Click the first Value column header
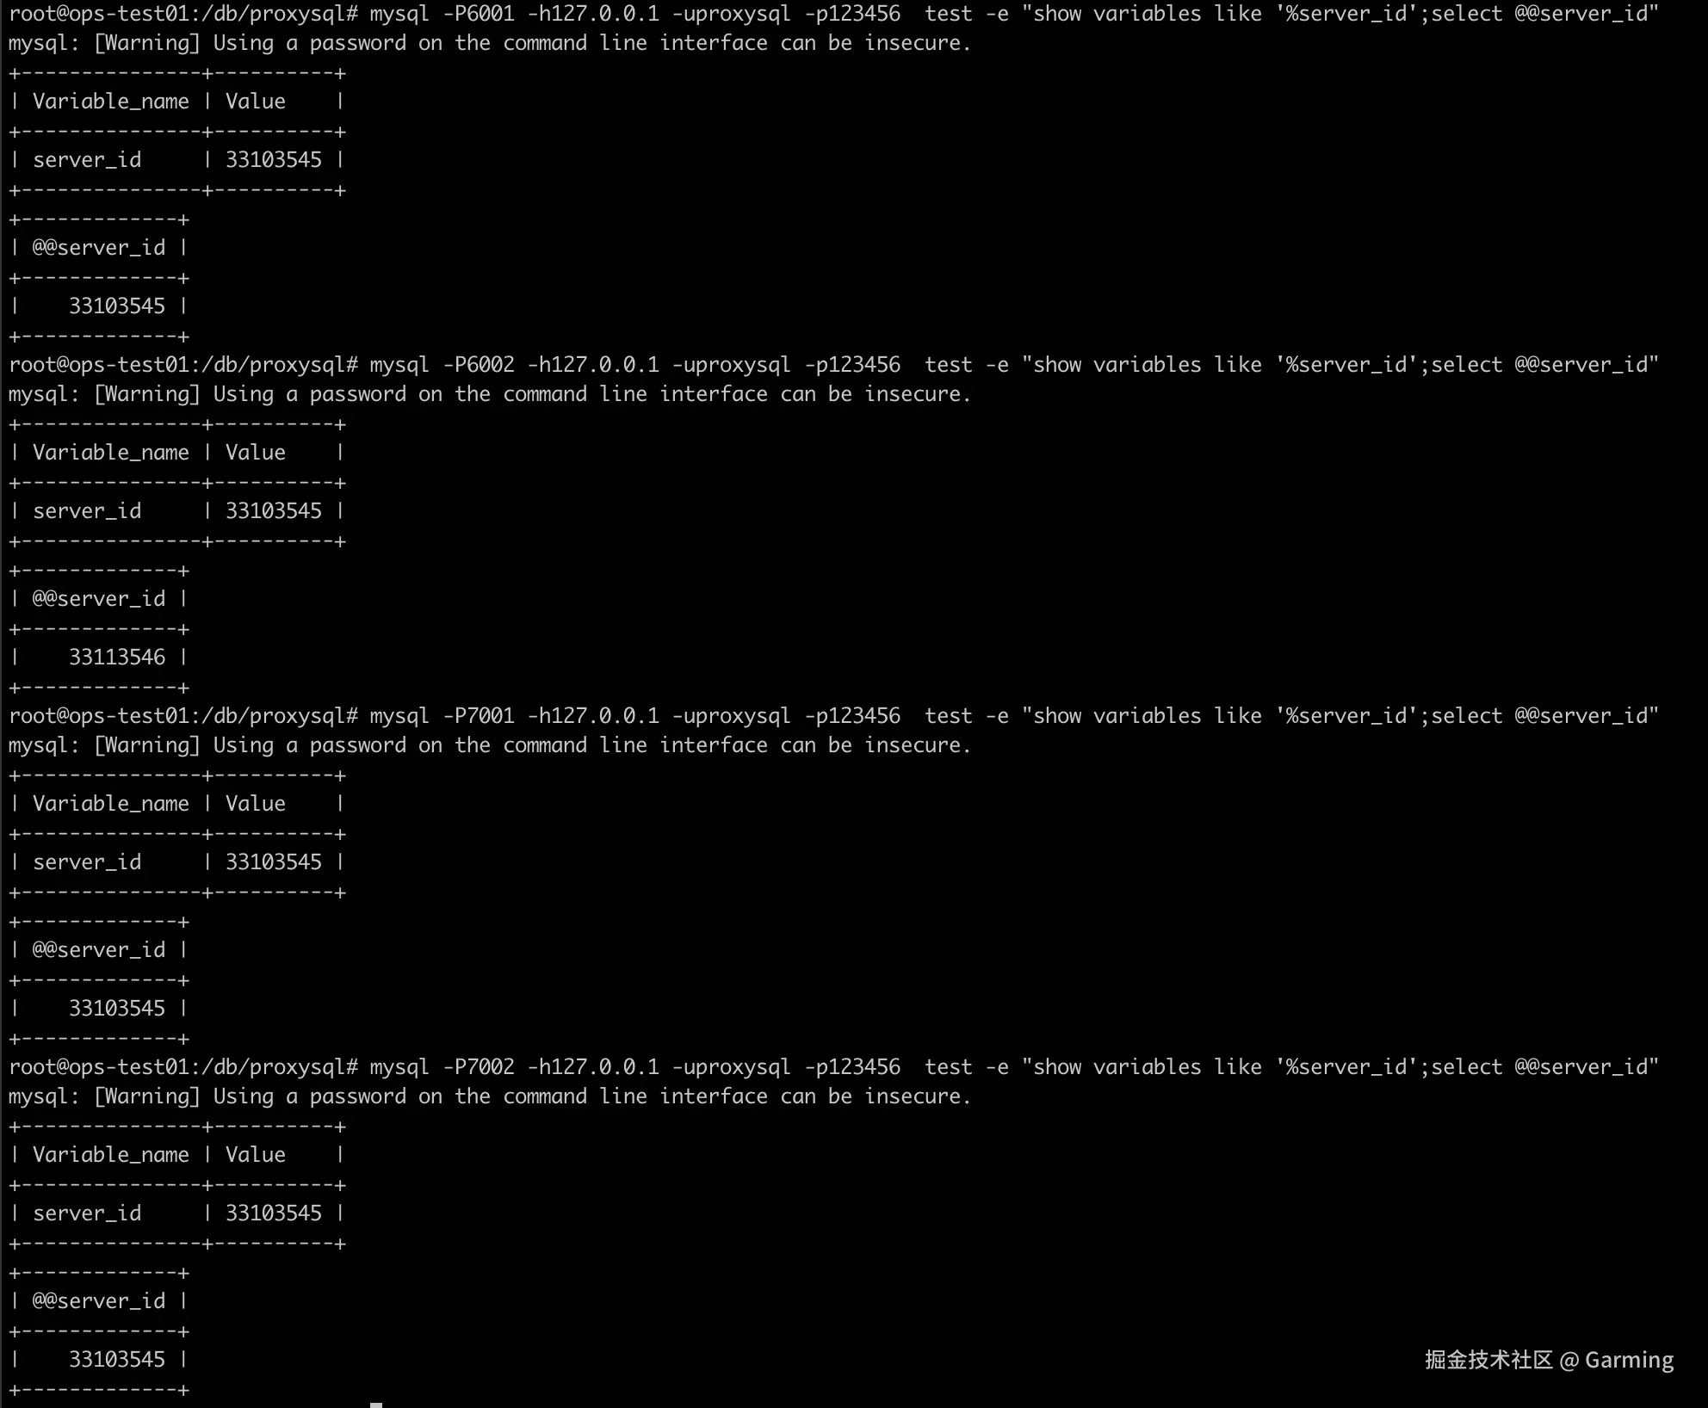Screen dimensions: 1708x1408 pyautogui.click(x=256, y=102)
